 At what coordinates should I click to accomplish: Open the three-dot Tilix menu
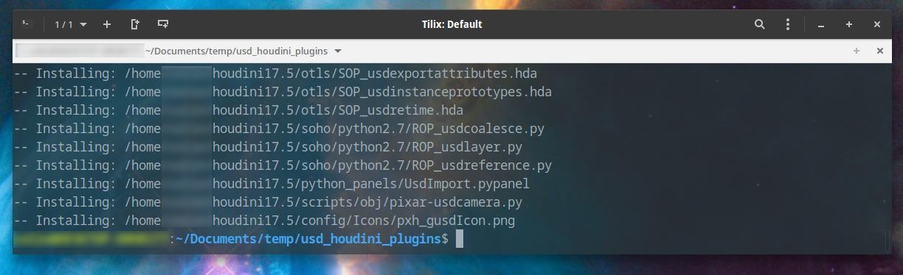[788, 24]
